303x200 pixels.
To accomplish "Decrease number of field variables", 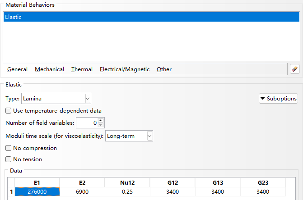I will click(101, 125).
